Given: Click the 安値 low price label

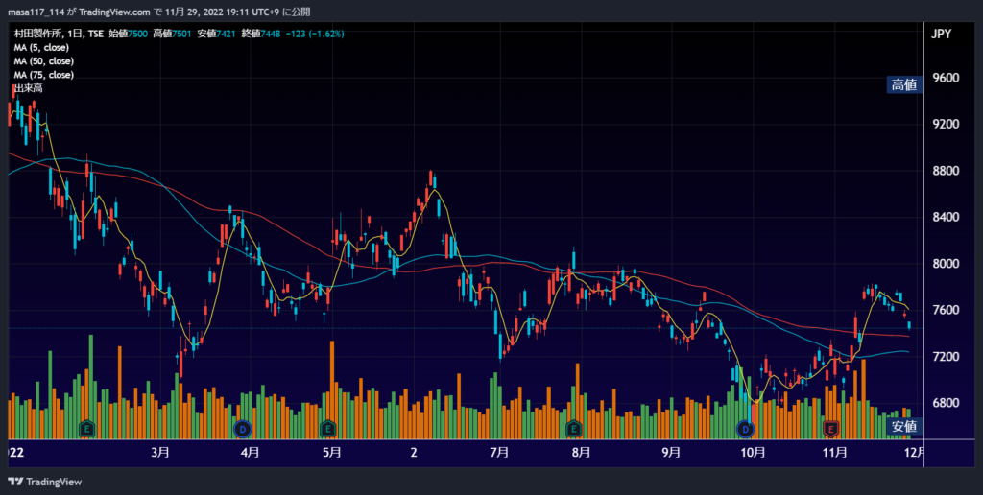Looking at the screenshot, I should tap(904, 426).
